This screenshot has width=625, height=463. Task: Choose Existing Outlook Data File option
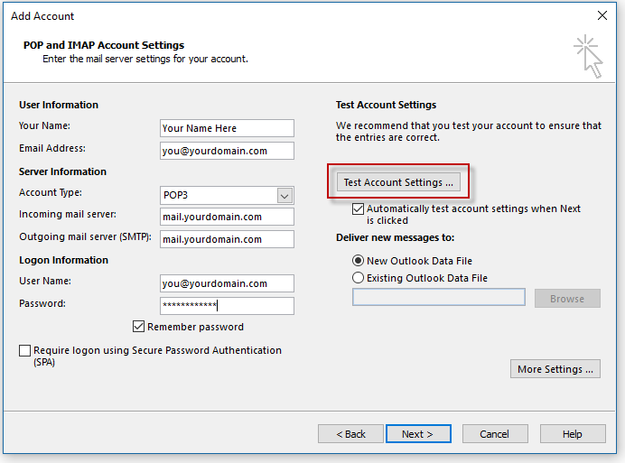click(359, 278)
